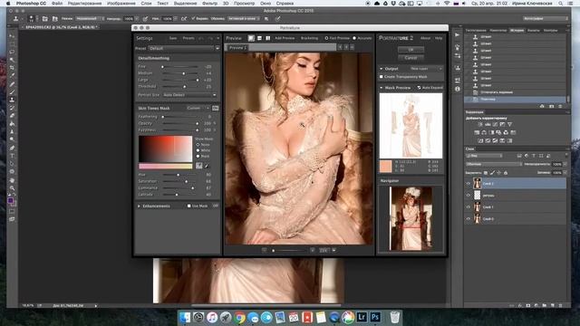Image resolution: width=580 pixels, height=326 pixels.
Task: Select Show Mask None radio button
Action: coord(198,145)
